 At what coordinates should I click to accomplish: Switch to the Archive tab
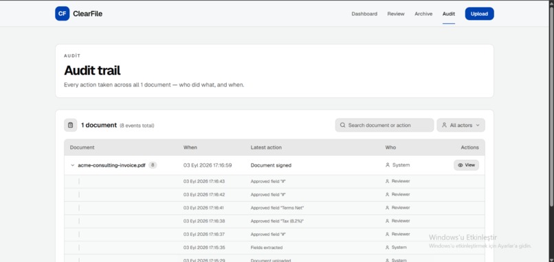(x=423, y=14)
